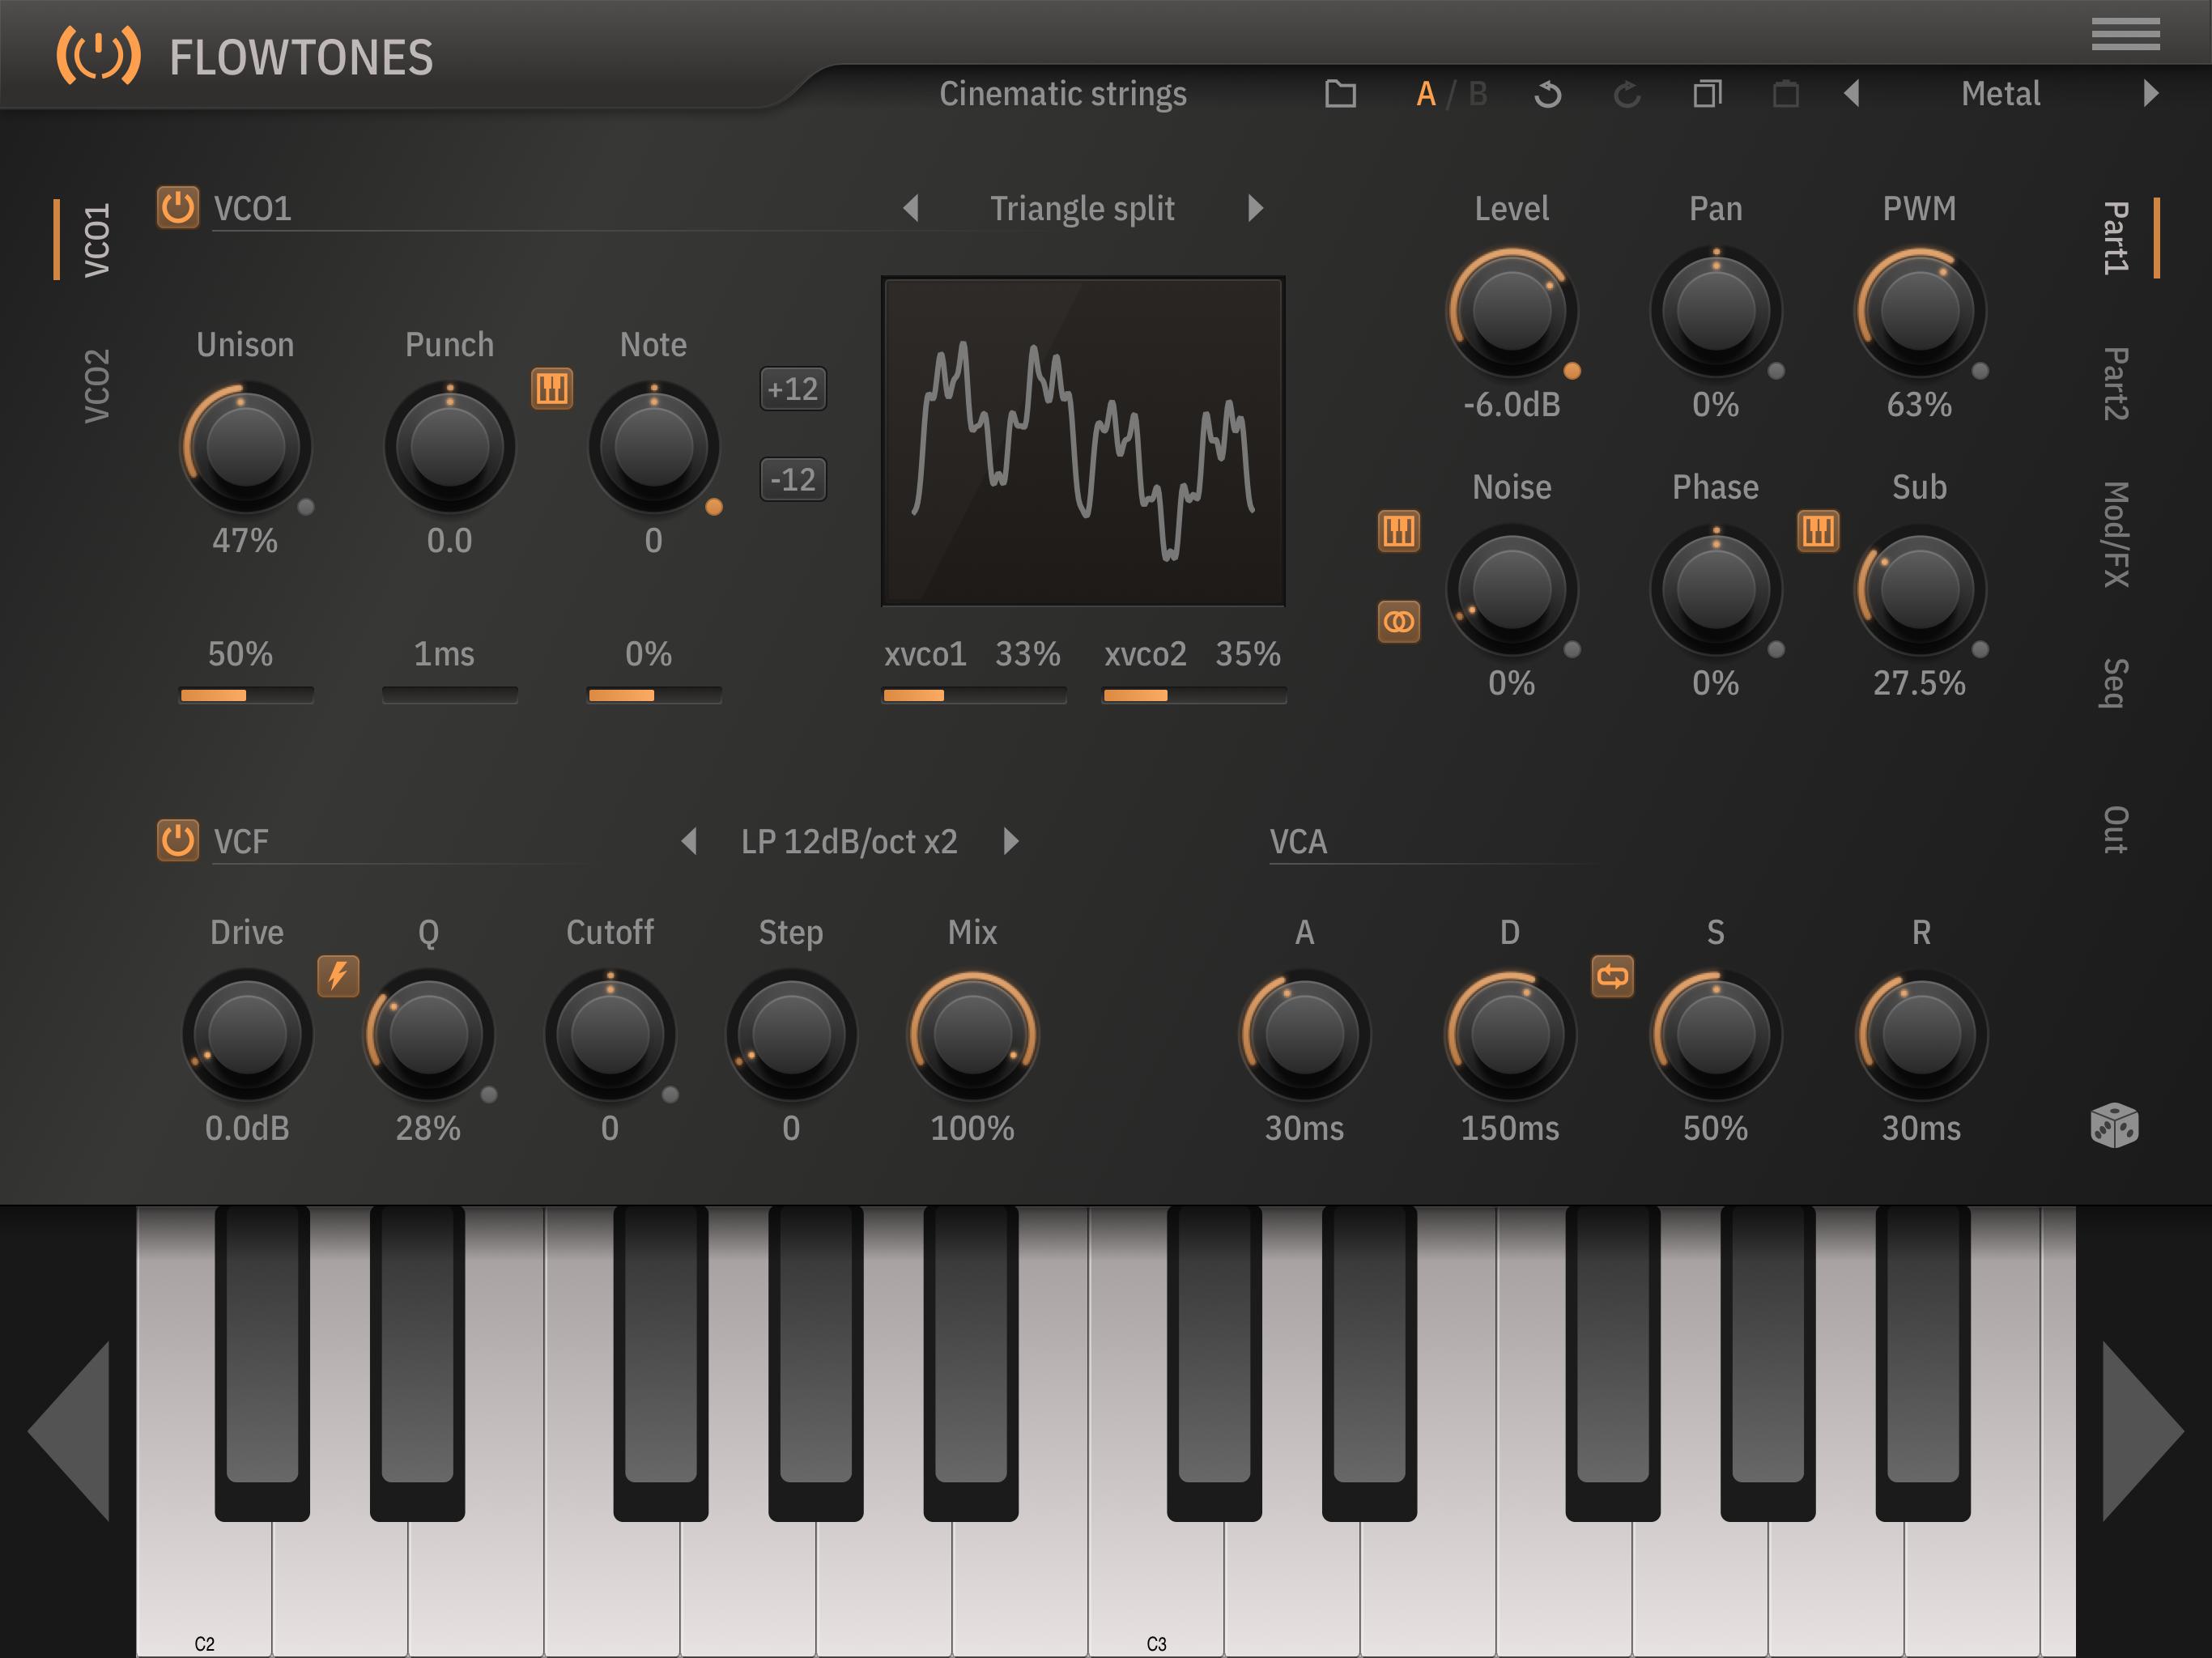Switch to slot B in the A/B compare
This screenshot has width=2212, height=1658.
1478,94
